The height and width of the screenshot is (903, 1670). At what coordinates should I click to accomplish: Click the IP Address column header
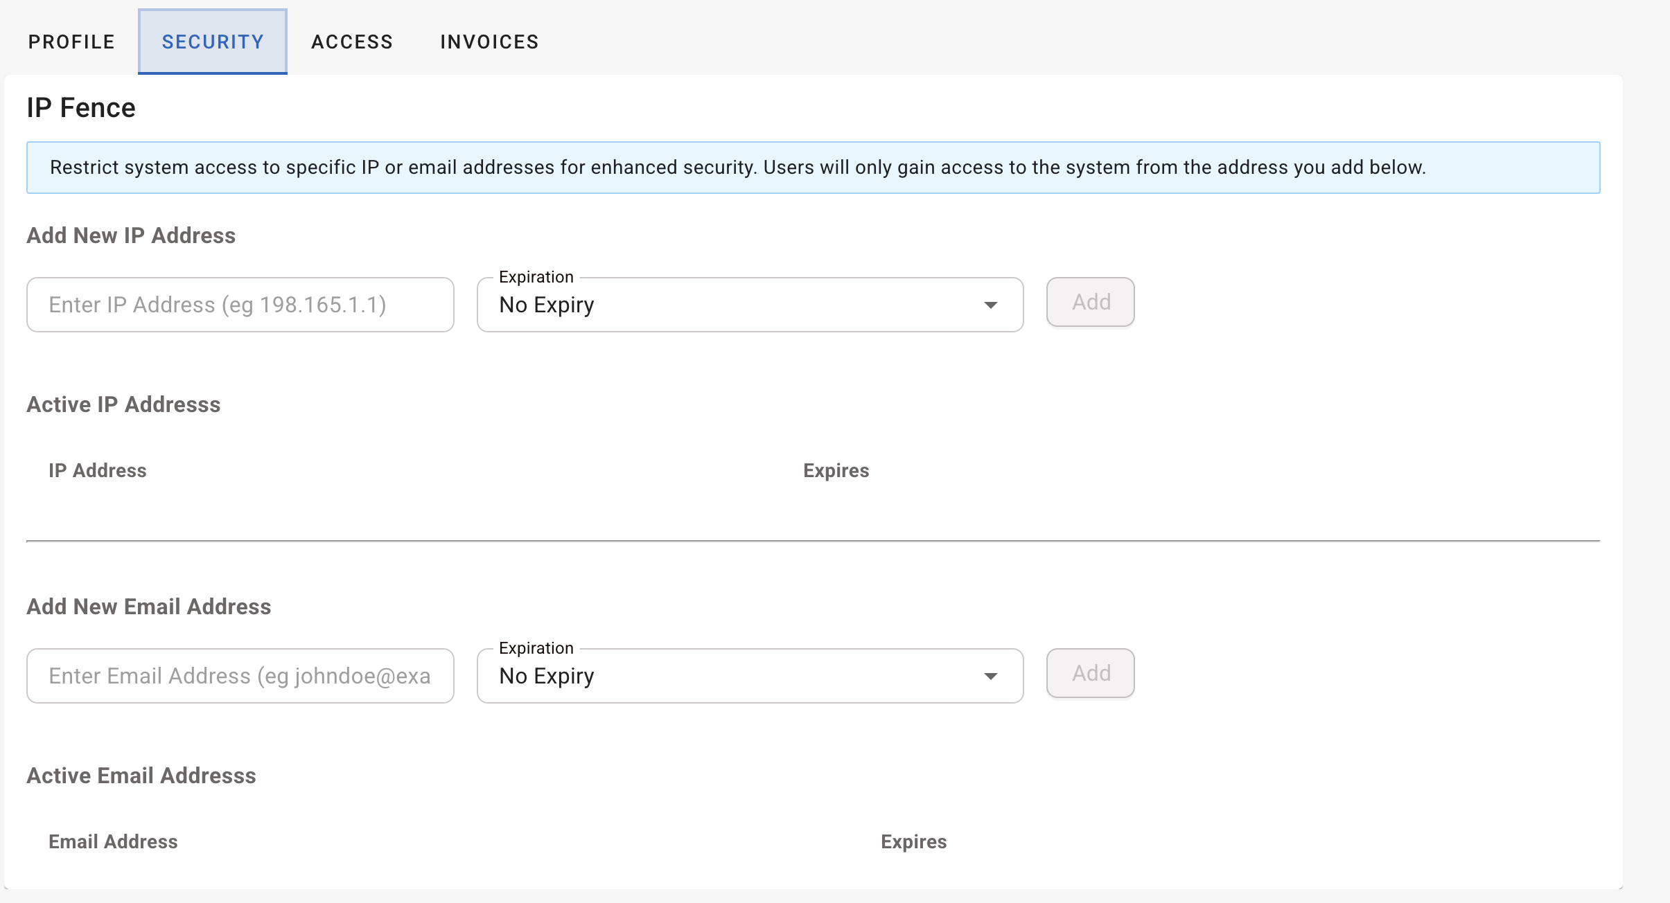pos(98,471)
